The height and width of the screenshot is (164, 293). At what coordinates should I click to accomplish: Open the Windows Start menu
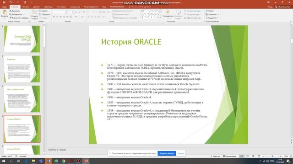[x=4, y=161]
